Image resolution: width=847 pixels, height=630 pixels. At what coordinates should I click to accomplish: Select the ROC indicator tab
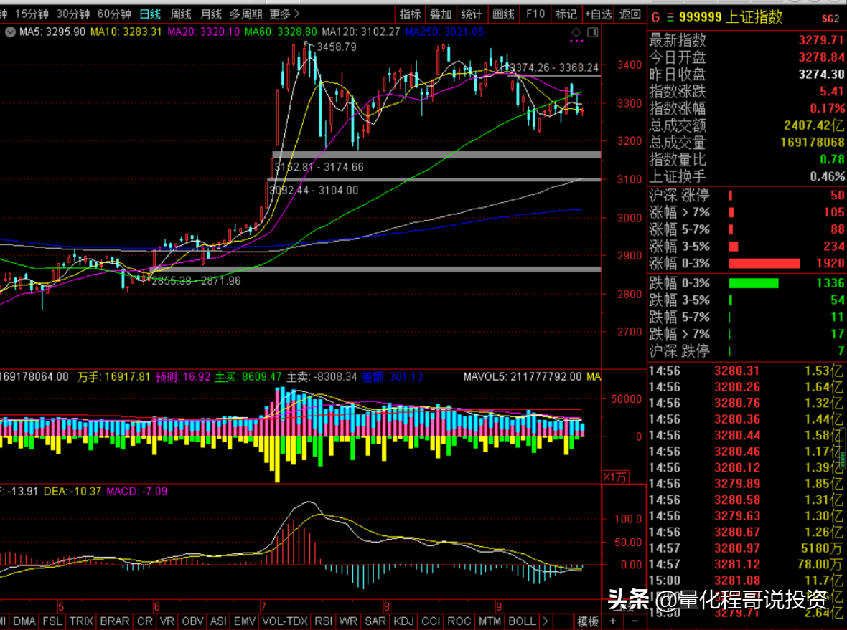pyautogui.click(x=459, y=621)
